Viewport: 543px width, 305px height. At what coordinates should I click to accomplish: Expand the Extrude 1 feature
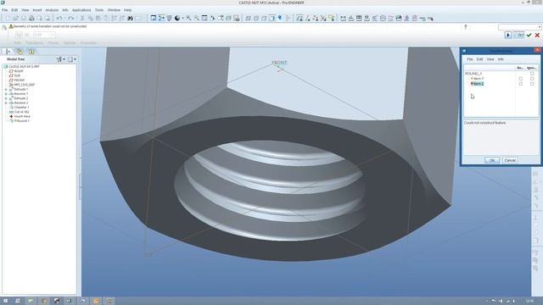point(6,89)
